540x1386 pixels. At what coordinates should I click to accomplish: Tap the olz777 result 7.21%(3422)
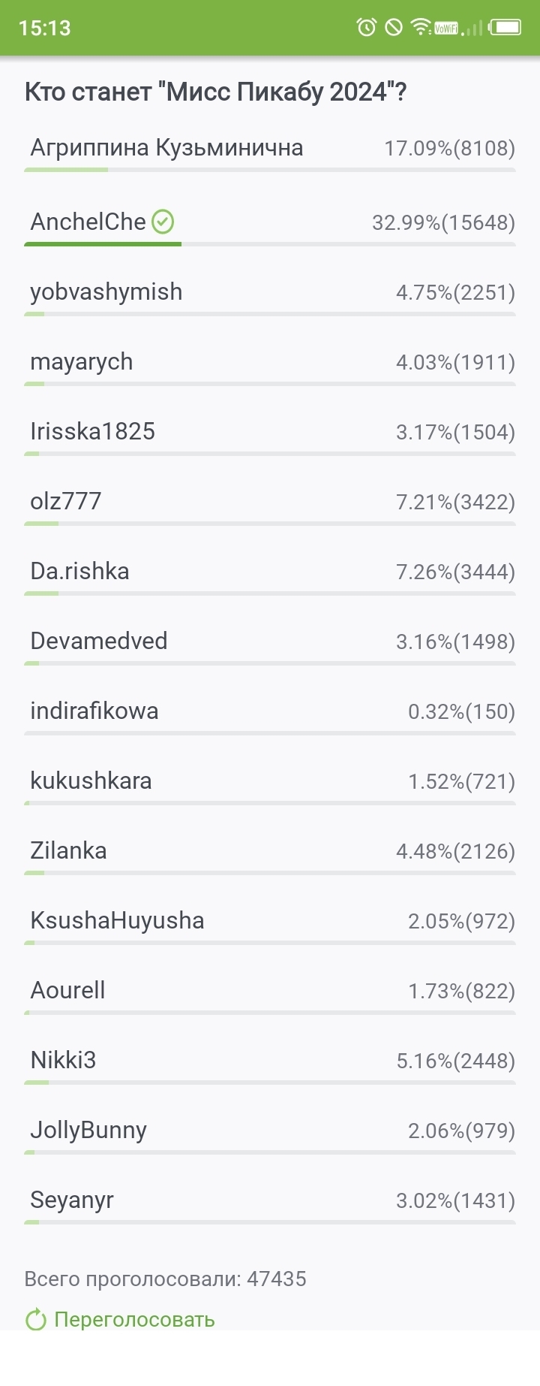pyautogui.click(x=455, y=502)
